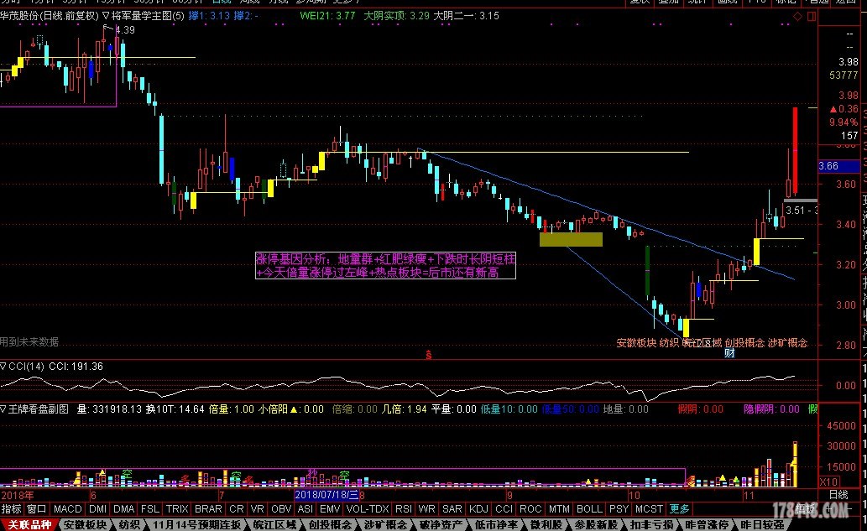Open the 昨日较强 tab
Image resolution: width=867 pixels, height=531 pixels.
762,524
